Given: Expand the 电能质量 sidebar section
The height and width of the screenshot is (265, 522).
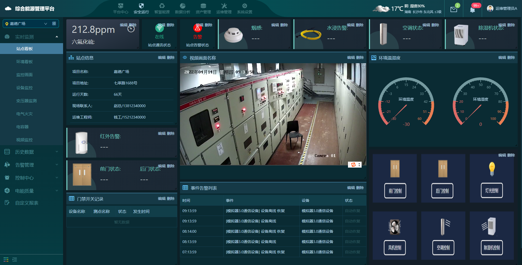Looking at the screenshot, I should click(32, 191).
